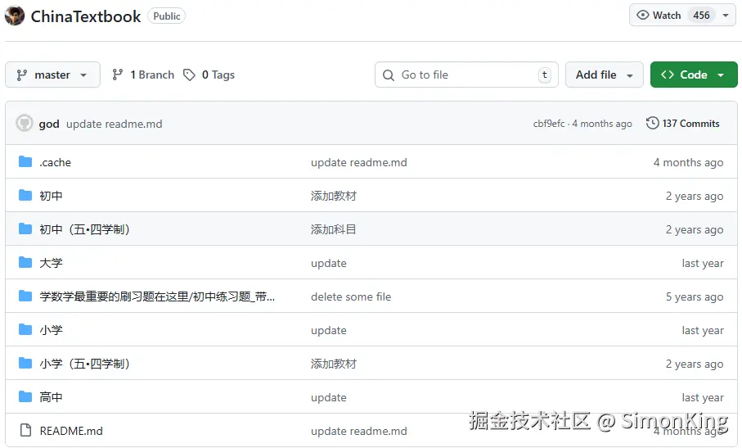Image resolution: width=742 pixels, height=448 pixels.
Task: Open the README.md file
Action: pyautogui.click(x=71, y=431)
